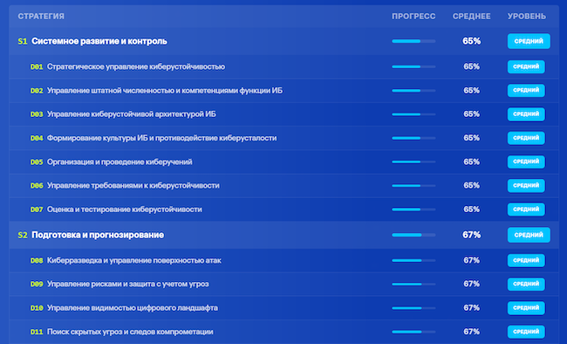Click the 67% value in D09 row
The image size is (567, 344).
point(472,285)
